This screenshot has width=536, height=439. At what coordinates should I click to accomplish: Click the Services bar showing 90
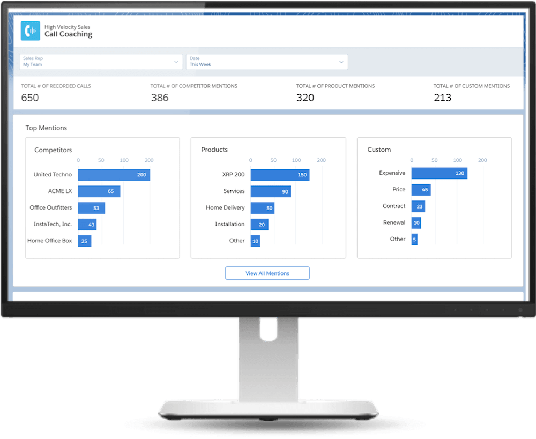point(270,191)
